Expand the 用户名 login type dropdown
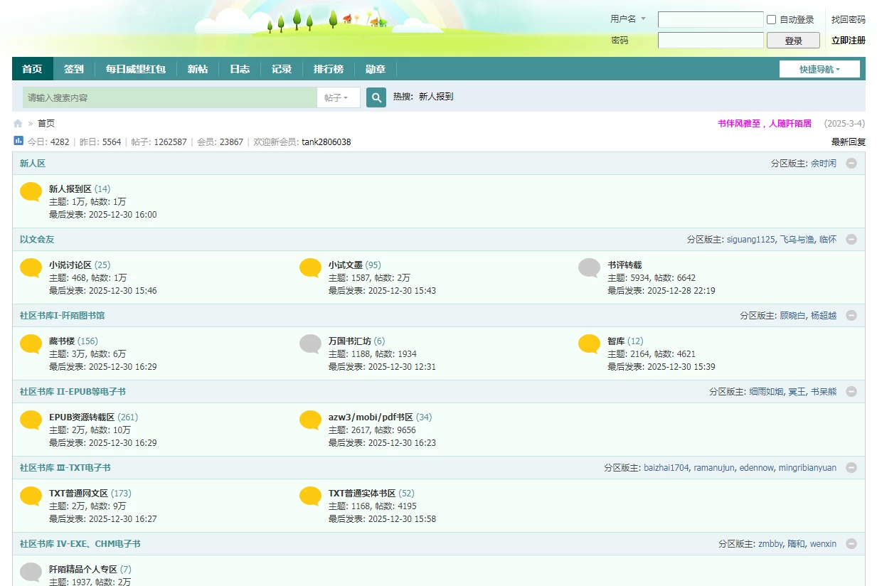Viewport: 877px width, 586px height. (628, 19)
